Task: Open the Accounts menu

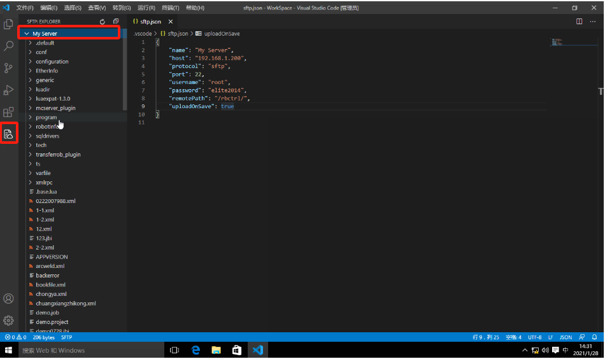Action: point(9,299)
